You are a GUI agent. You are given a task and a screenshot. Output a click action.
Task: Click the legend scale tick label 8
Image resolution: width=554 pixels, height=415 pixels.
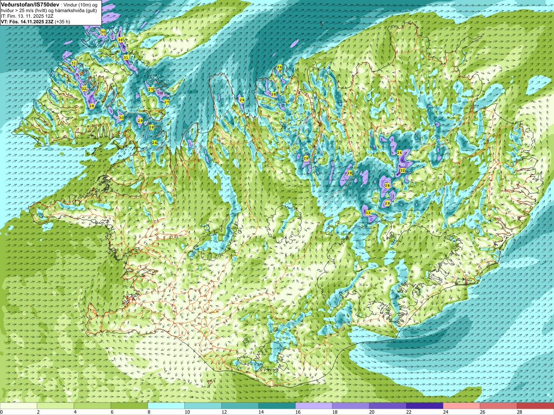(149, 412)
